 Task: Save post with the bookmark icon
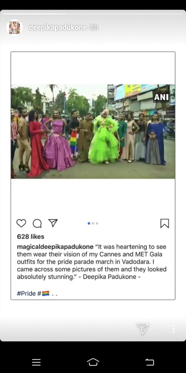(x=164, y=223)
